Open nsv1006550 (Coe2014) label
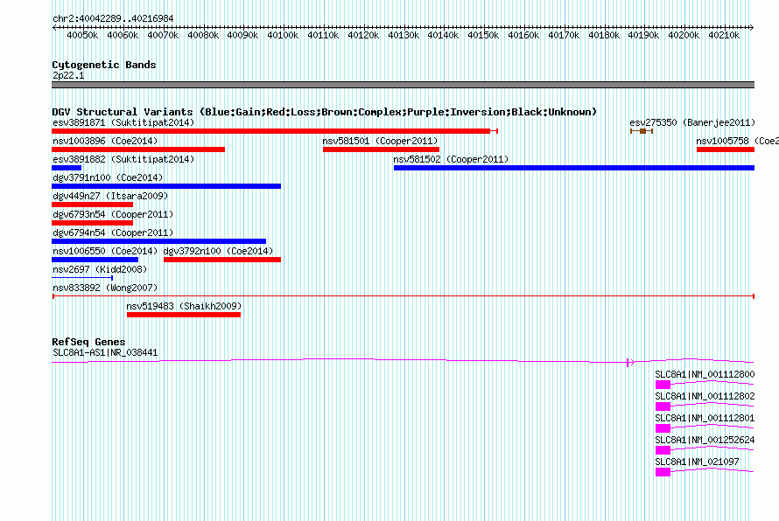 click(x=105, y=251)
